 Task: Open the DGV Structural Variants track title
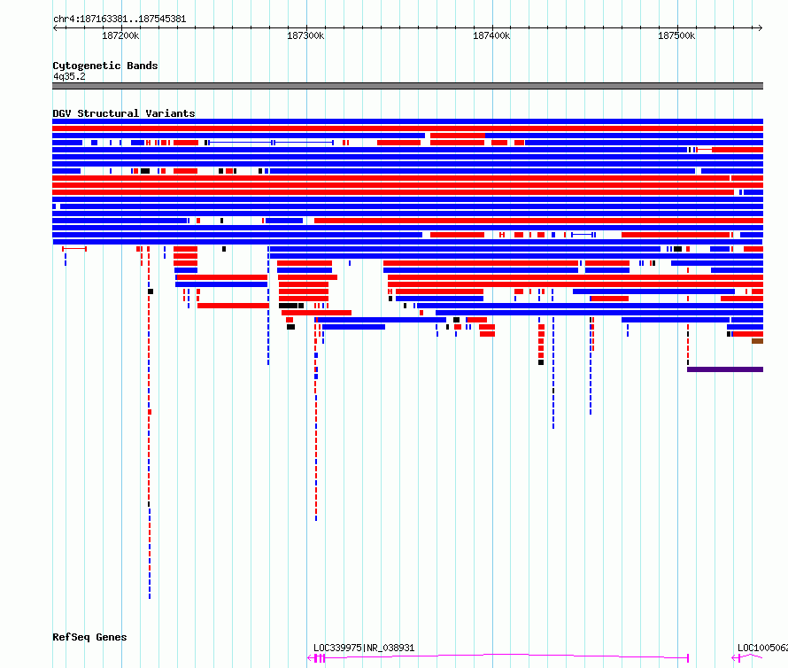click(124, 113)
